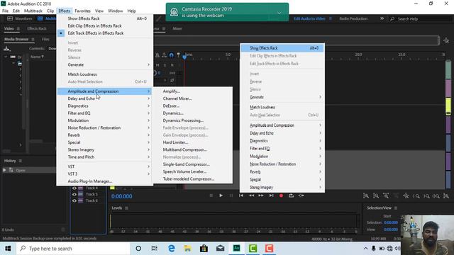Click the Search Help field

(420, 19)
